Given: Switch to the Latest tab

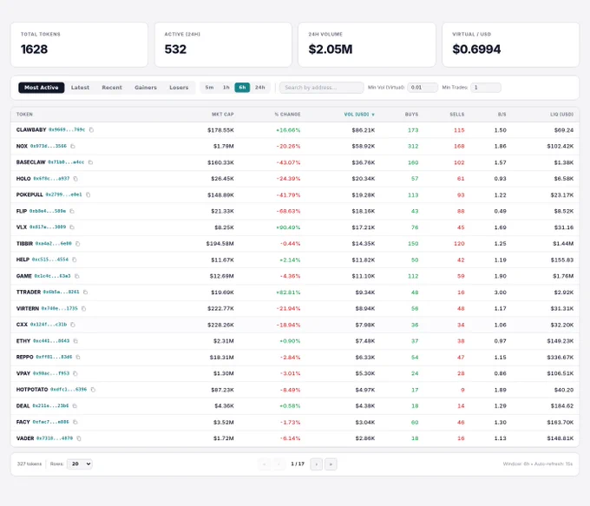Looking at the screenshot, I should tap(80, 88).
